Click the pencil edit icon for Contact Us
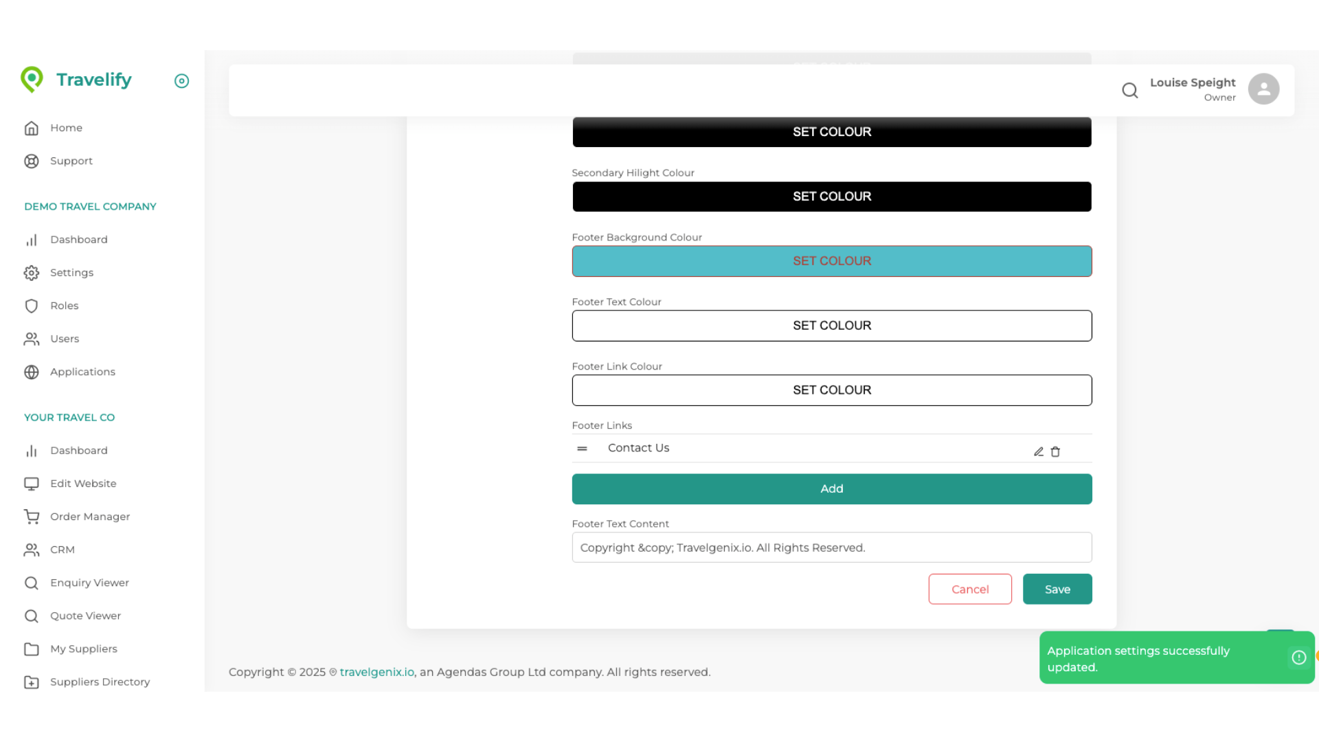 point(1039,451)
